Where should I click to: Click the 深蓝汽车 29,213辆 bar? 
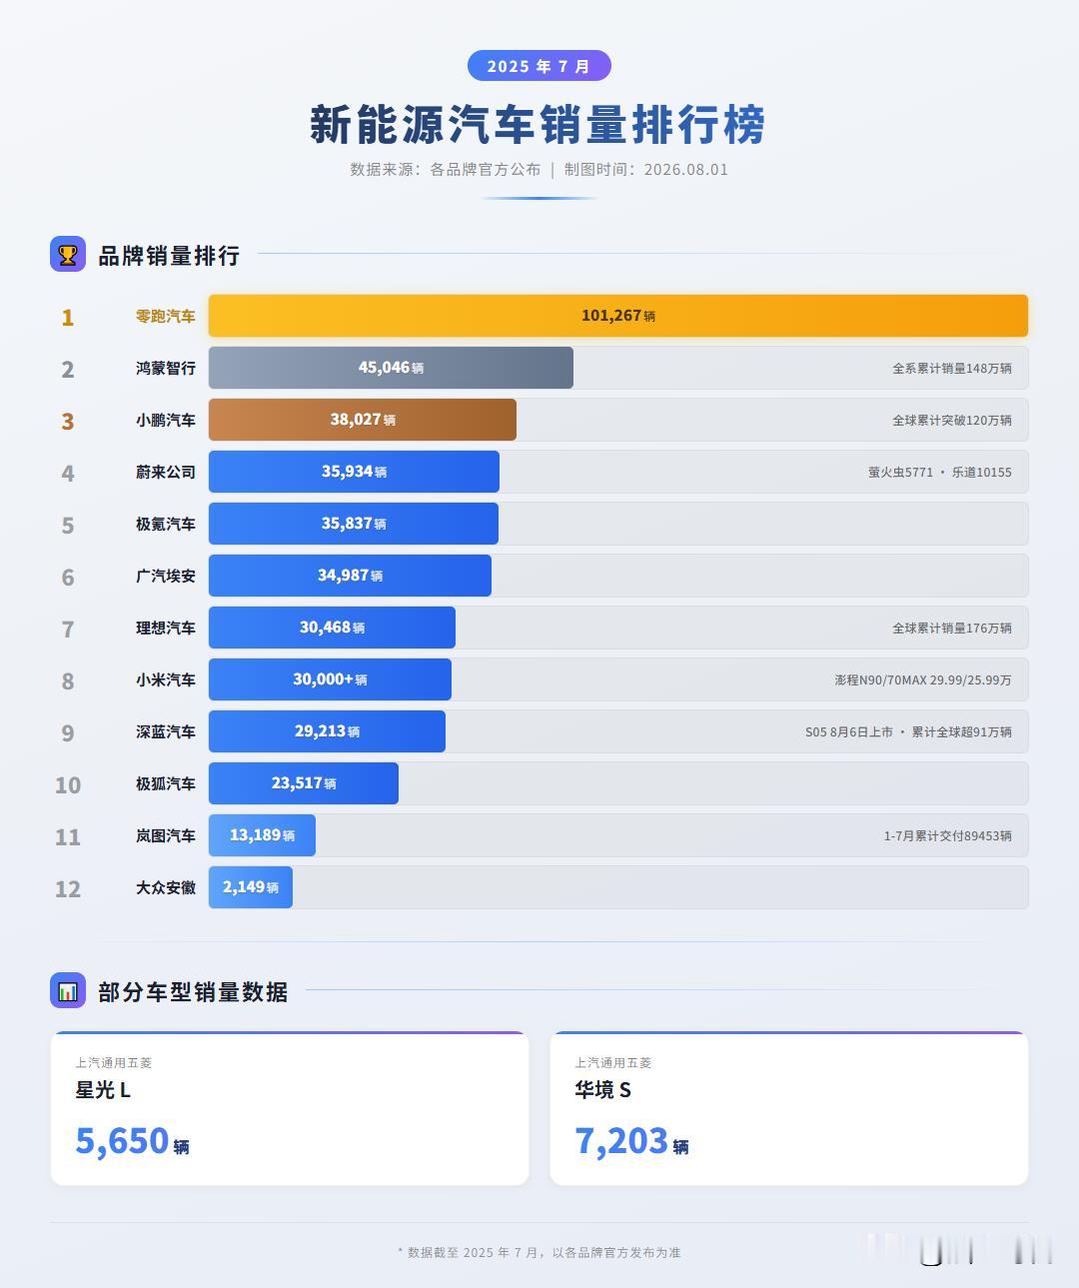[327, 731]
